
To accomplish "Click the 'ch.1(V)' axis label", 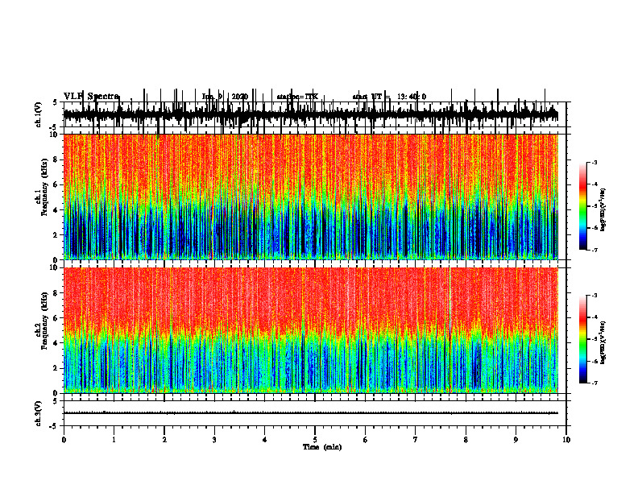I will (x=39, y=114).
